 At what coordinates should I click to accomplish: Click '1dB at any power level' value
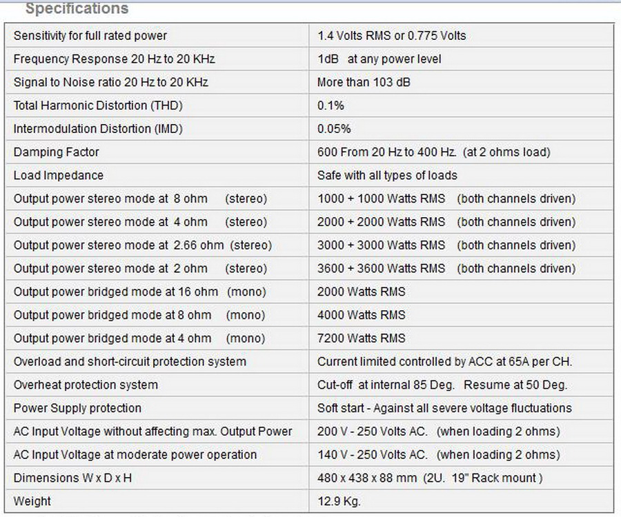[x=379, y=59]
